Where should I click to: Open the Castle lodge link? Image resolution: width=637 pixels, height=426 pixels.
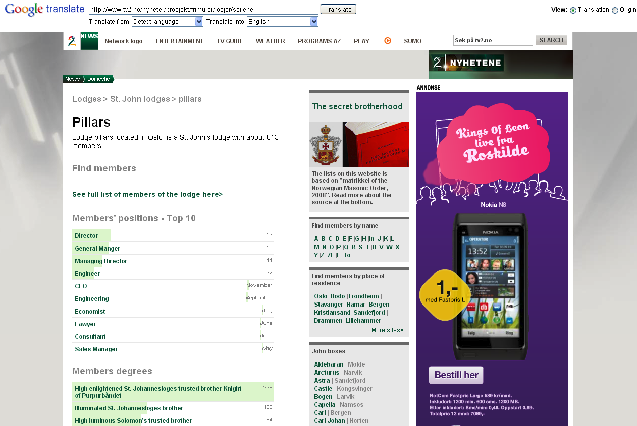(x=323, y=389)
